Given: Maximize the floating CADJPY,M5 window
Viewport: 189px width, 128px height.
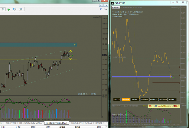Looking at the screenshot, I should pos(177,2).
